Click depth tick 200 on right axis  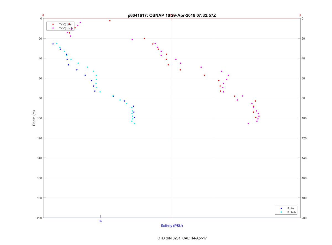(x=304, y=218)
